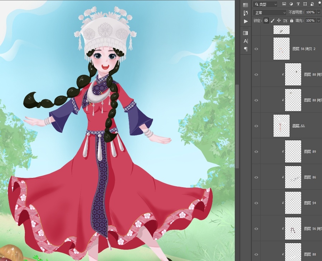The image size is (322, 261).
Task: Open the 正常 blend mode dropdown
Action: click(270, 13)
